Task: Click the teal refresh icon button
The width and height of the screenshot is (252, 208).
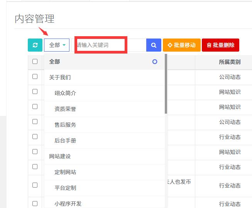Action: pyautogui.click(x=35, y=45)
